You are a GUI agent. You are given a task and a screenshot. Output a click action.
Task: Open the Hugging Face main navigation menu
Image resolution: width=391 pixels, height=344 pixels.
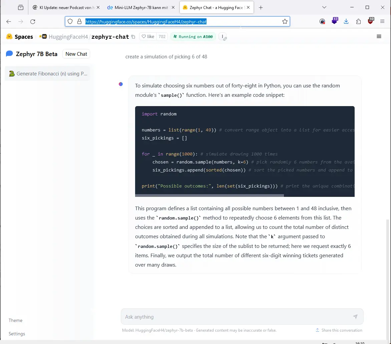[379, 36]
